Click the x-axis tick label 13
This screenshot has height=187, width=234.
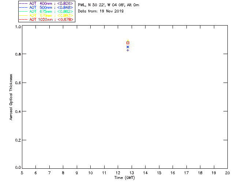(132, 173)
